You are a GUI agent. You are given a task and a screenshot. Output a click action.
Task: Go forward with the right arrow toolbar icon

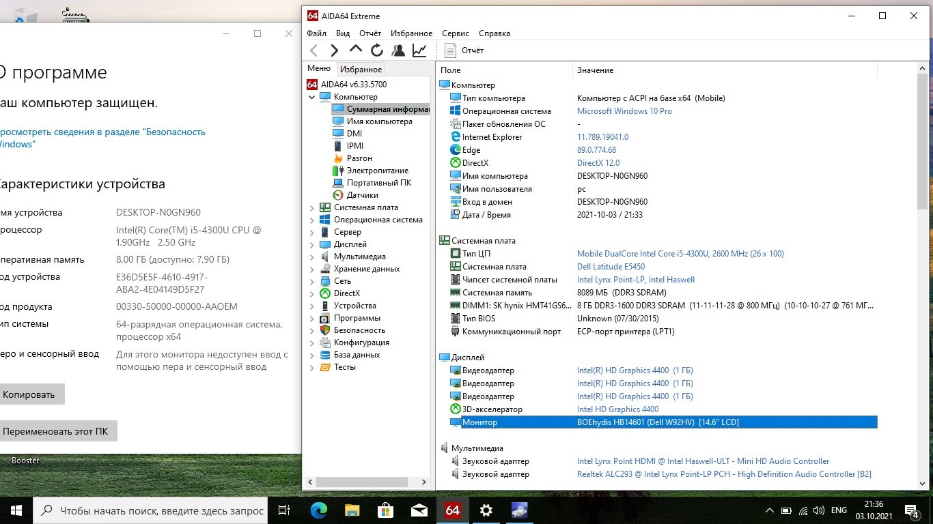click(x=335, y=50)
